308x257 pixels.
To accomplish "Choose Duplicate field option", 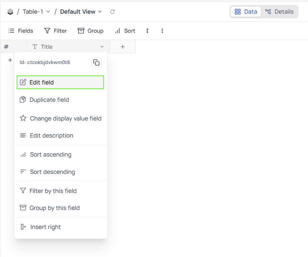I will pyautogui.click(x=49, y=100).
